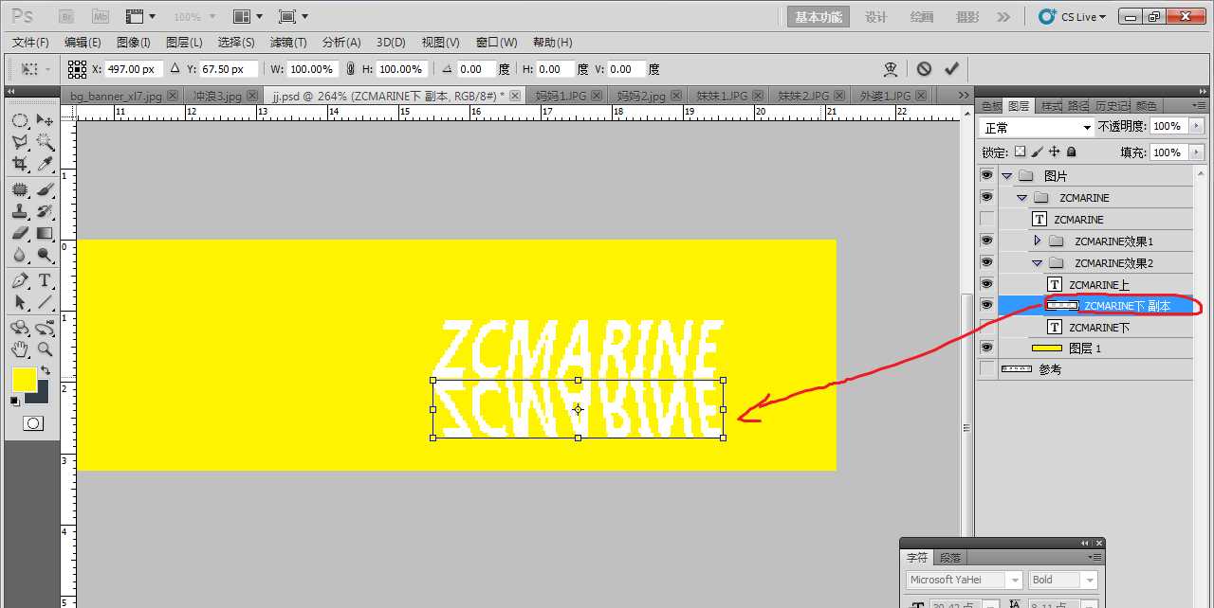Collapse the ZCMARINE效果2 group triangle
Viewport: 1214px width, 608px height.
tap(1037, 263)
